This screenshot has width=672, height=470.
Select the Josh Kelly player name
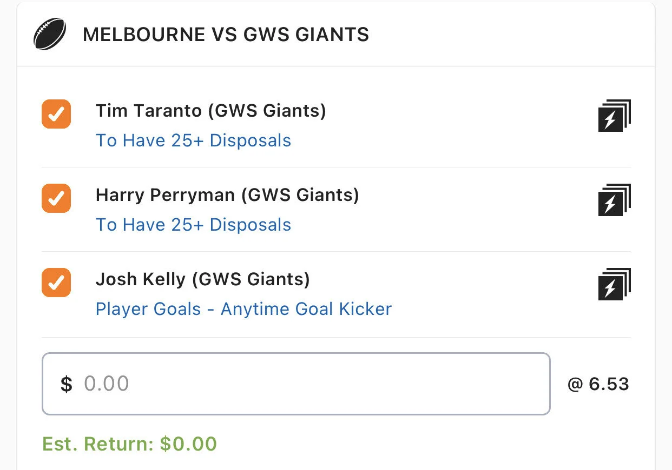pyautogui.click(x=141, y=279)
